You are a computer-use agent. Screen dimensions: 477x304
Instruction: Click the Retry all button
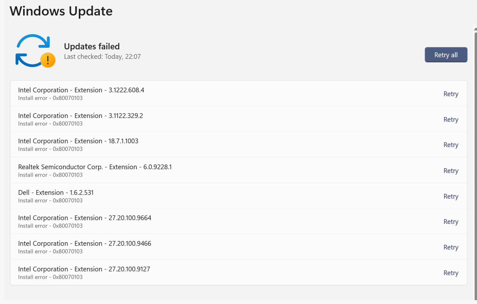coord(446,55)
